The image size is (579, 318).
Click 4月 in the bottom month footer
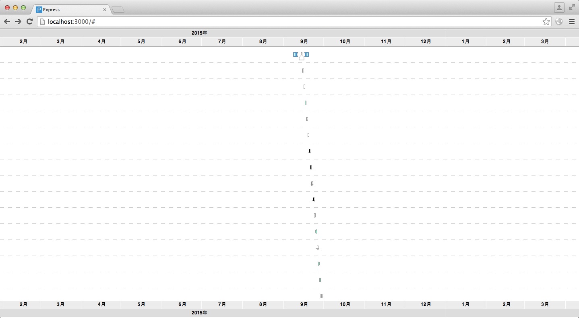click(x=101, y=304)
